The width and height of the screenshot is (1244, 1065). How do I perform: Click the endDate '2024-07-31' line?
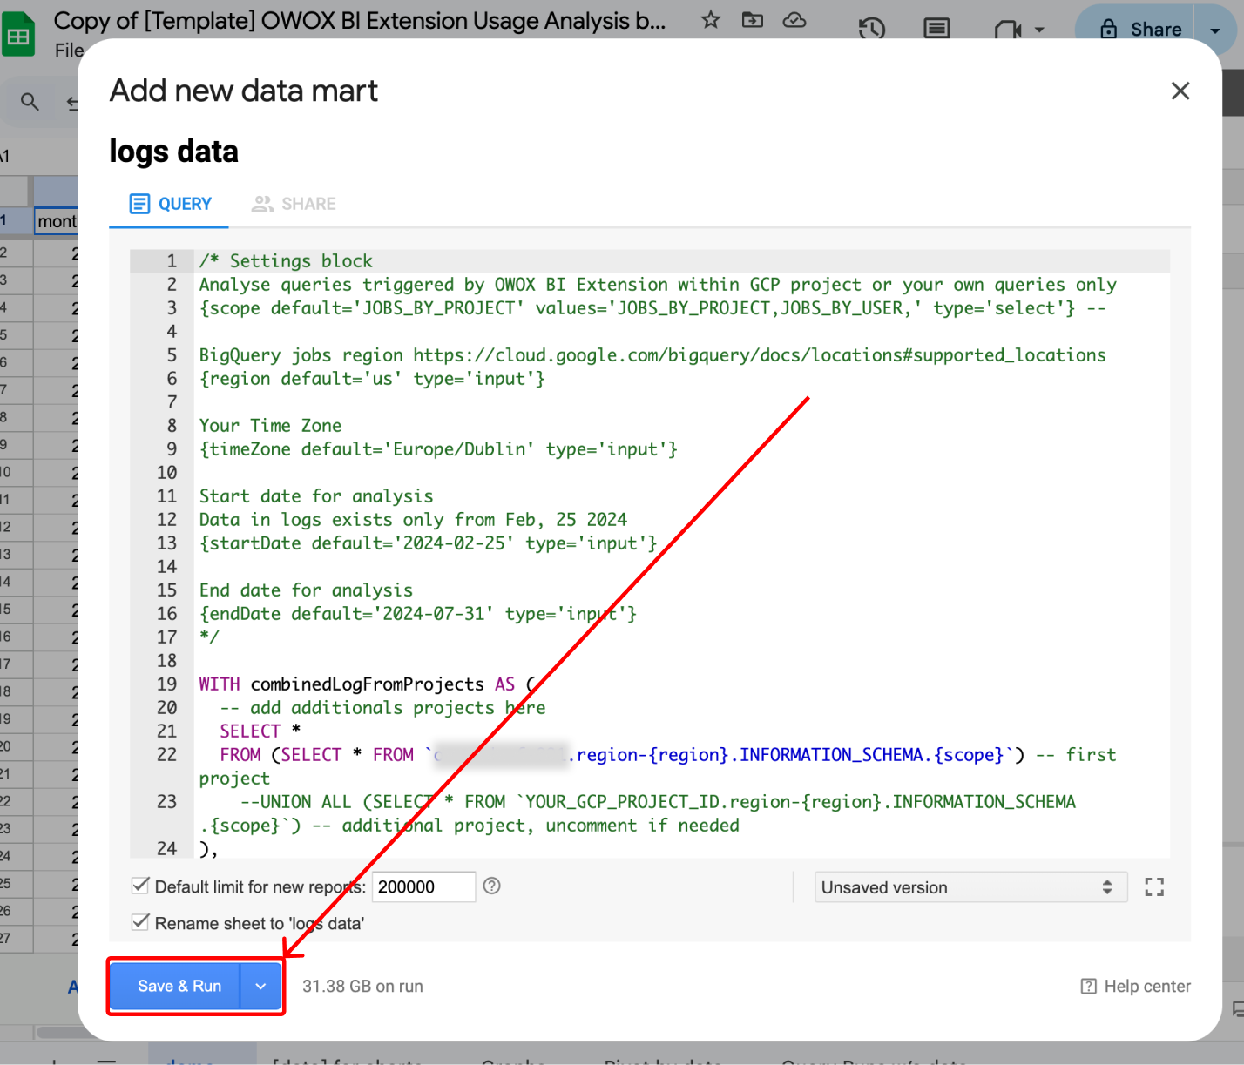coord(417,613)
